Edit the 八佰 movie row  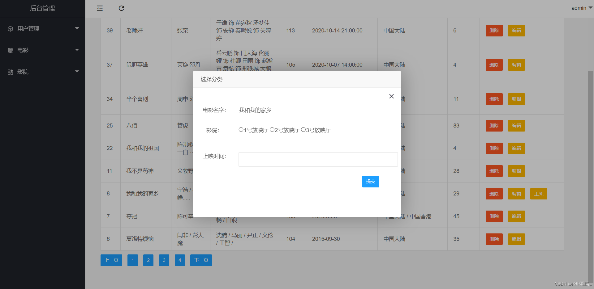(x=516, y=126)
